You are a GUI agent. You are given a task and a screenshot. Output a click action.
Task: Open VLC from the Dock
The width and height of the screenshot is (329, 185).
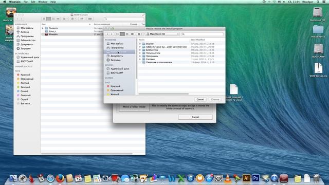228,178
